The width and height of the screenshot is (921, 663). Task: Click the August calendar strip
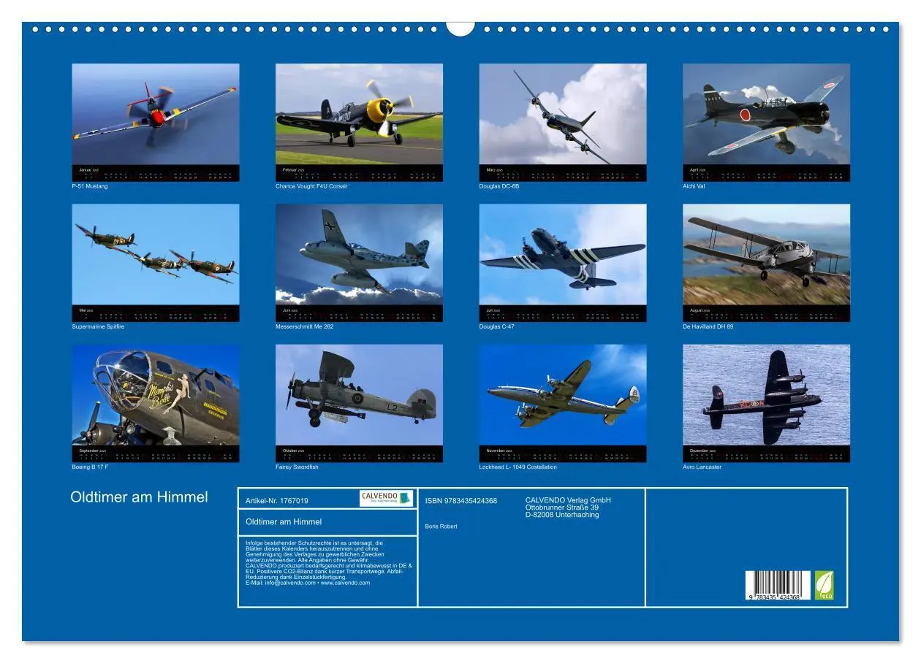[x=766, y=313]
